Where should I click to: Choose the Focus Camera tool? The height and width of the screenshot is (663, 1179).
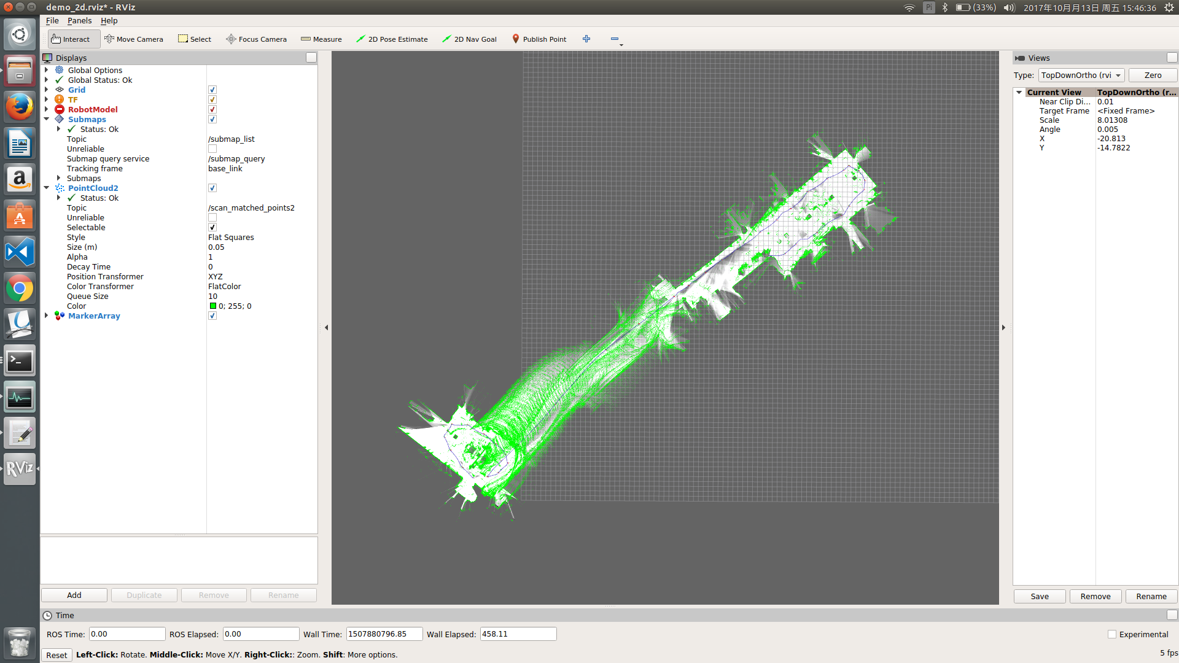256,39
